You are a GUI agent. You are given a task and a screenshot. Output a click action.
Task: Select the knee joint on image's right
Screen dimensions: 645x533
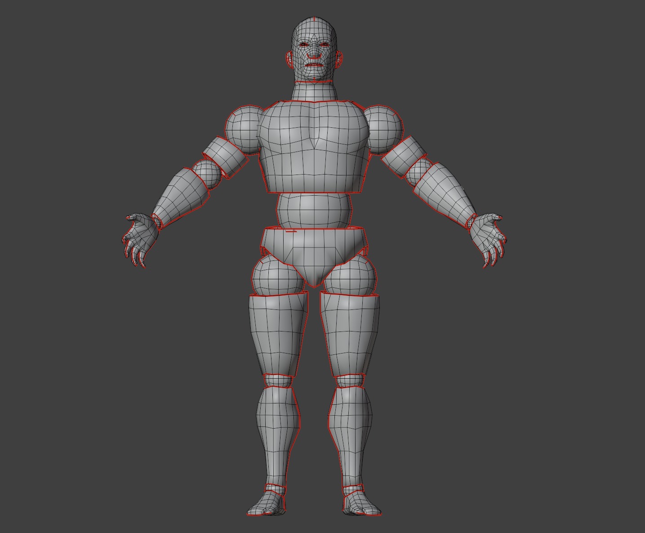[x=350, y=381]
